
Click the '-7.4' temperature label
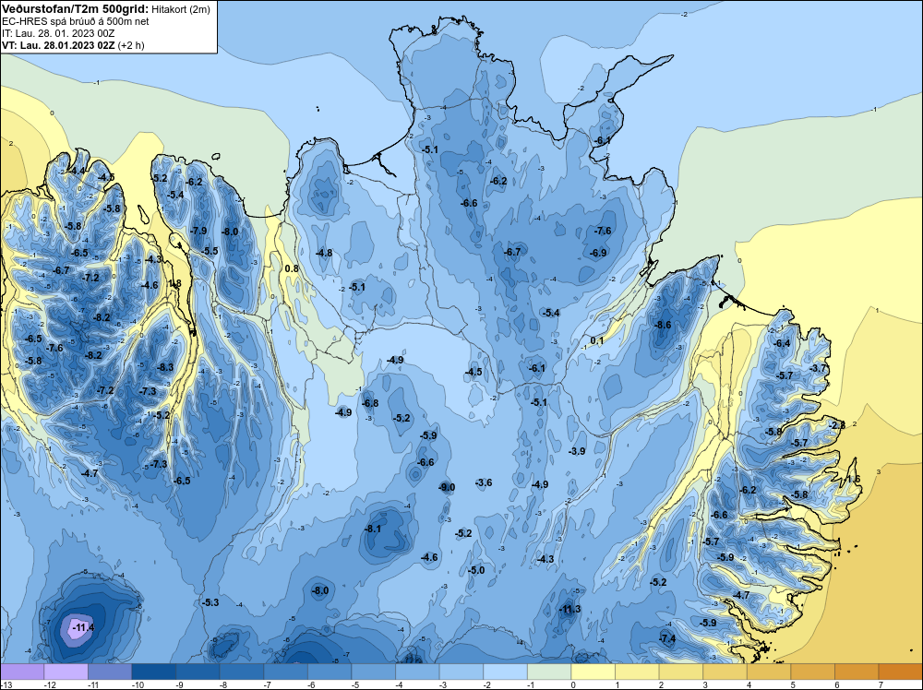click(x=667, y=638)
